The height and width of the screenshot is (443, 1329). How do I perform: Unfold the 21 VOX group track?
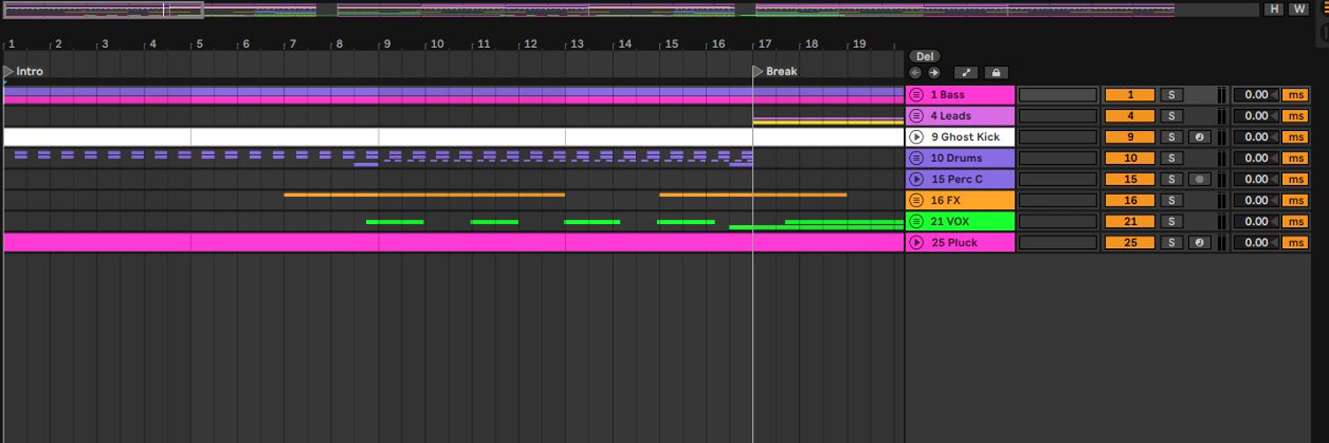coord(917,221)
